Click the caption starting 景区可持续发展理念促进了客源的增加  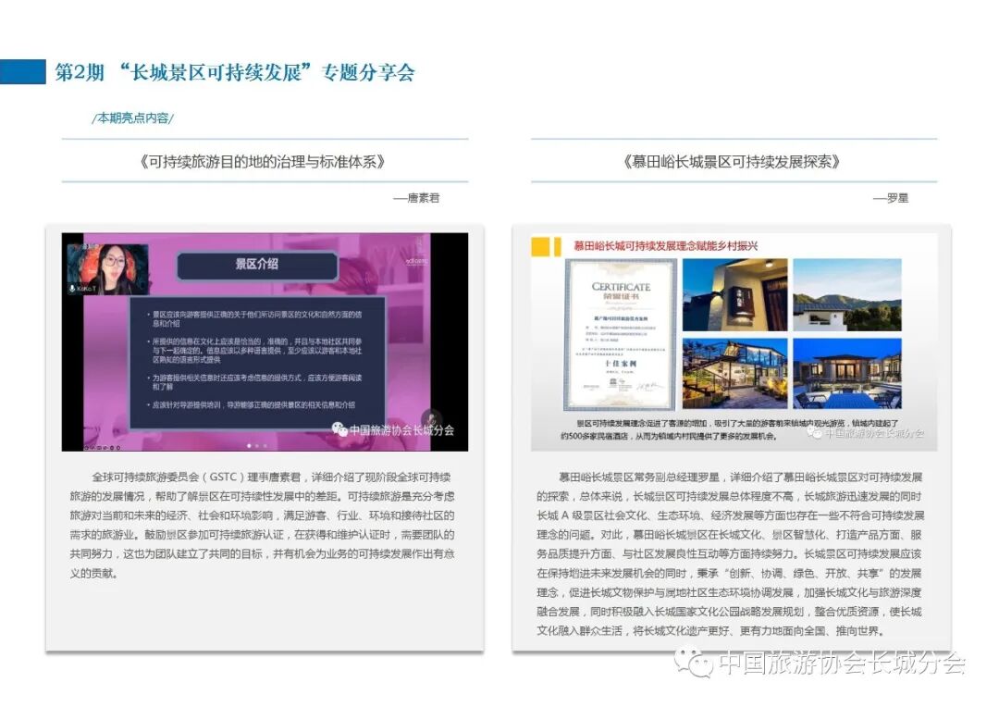pyautogui.click(x=730, y=429)
